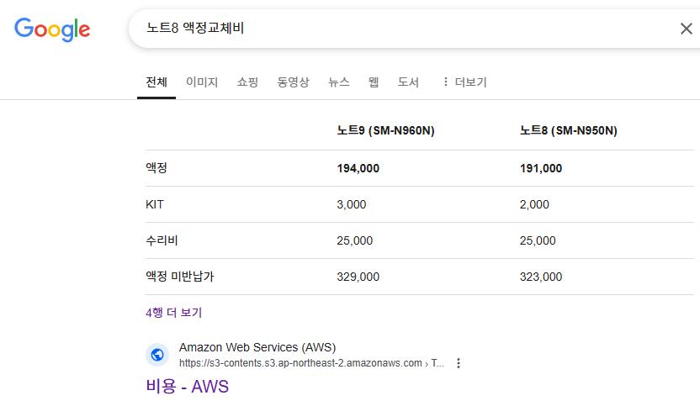The height and width of the screenshot is (401, 700).
Task: Click the 25,000 value under 노트8
Action: point(538,240)
